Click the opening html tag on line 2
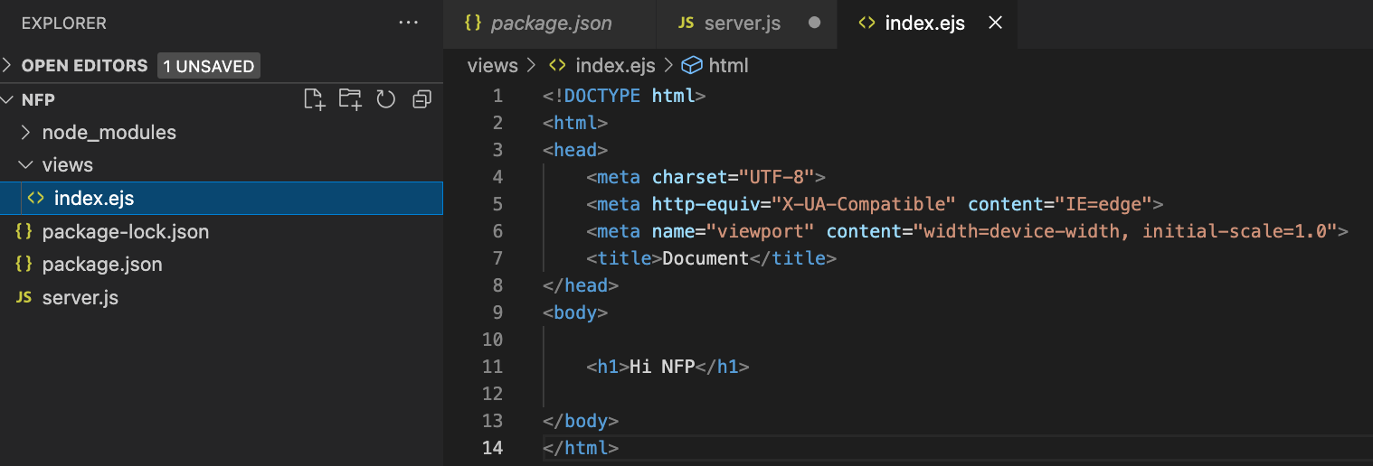The width and height of the screenshot is (1373, 466). pyautogui.click(x=575, y=123)
